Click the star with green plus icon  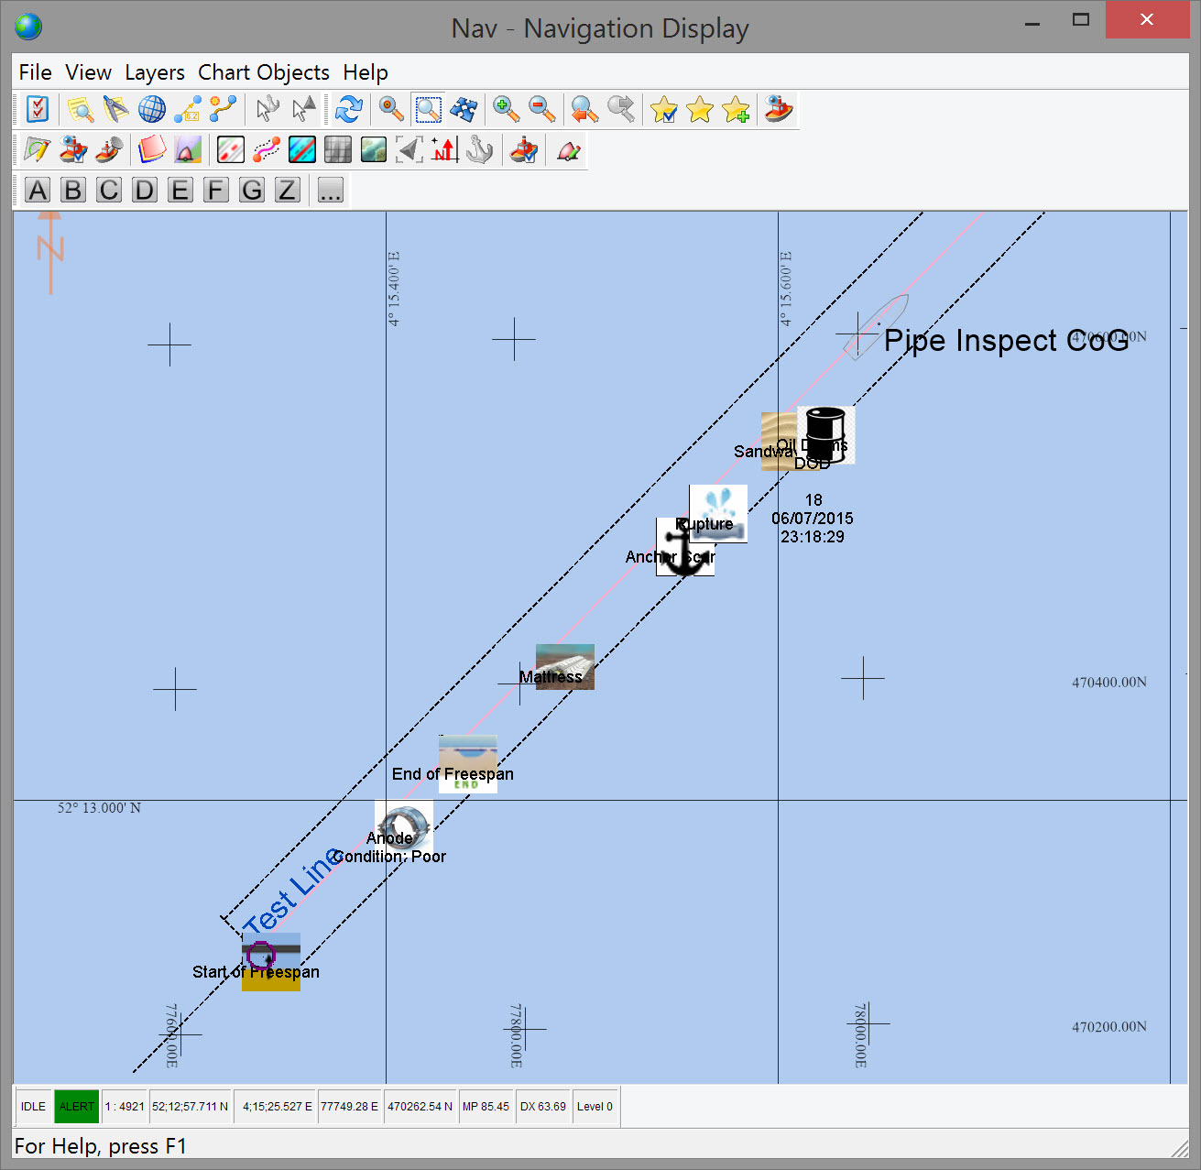[736, 110]
